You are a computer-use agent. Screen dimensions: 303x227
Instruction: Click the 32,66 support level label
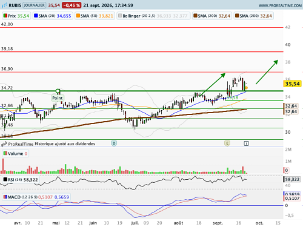7,105
